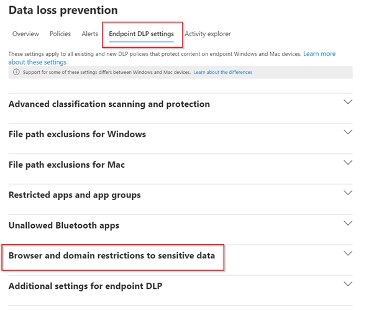
Task: Click the 'Unallowed Bluetooth apps' section title
Action: 64,225
